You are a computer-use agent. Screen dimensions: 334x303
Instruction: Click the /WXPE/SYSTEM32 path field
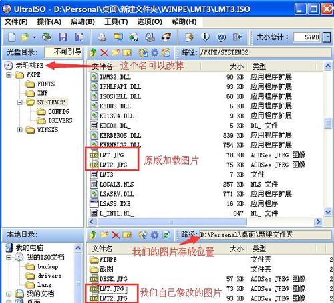tap(265, 53)
